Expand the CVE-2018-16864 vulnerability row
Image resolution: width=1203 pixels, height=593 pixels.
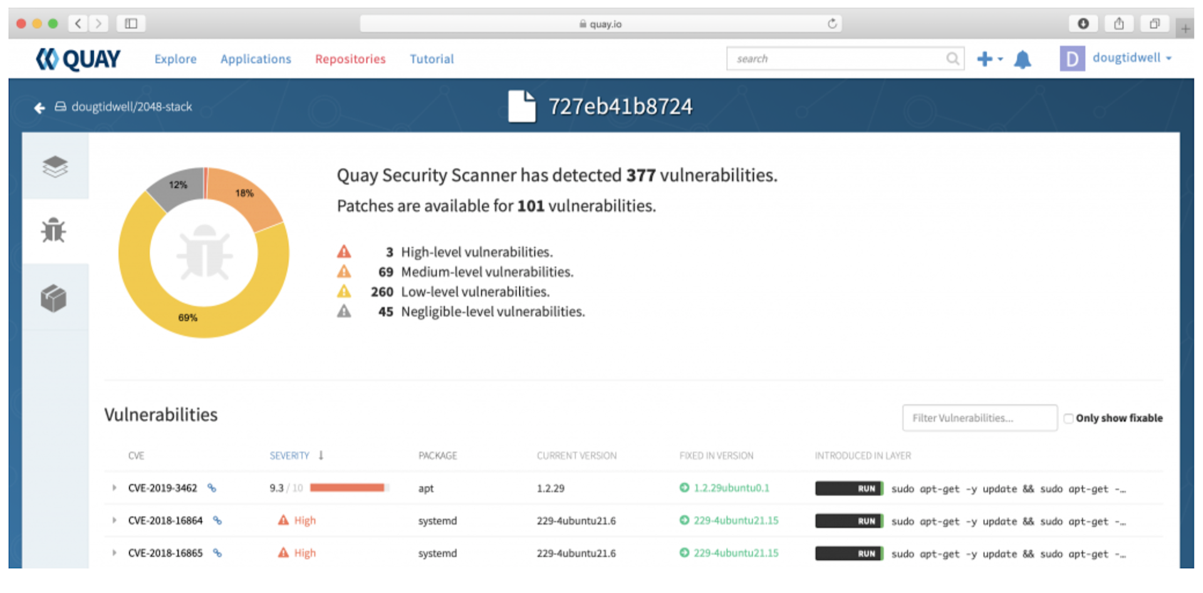tap(114, 521)
